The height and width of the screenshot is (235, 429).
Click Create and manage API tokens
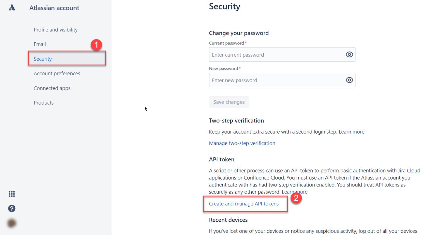click(244, 203)
